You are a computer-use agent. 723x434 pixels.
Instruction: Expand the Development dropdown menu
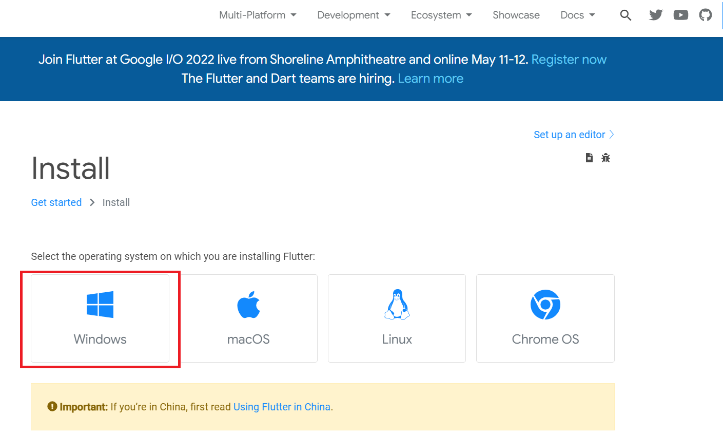pos(354,15)
